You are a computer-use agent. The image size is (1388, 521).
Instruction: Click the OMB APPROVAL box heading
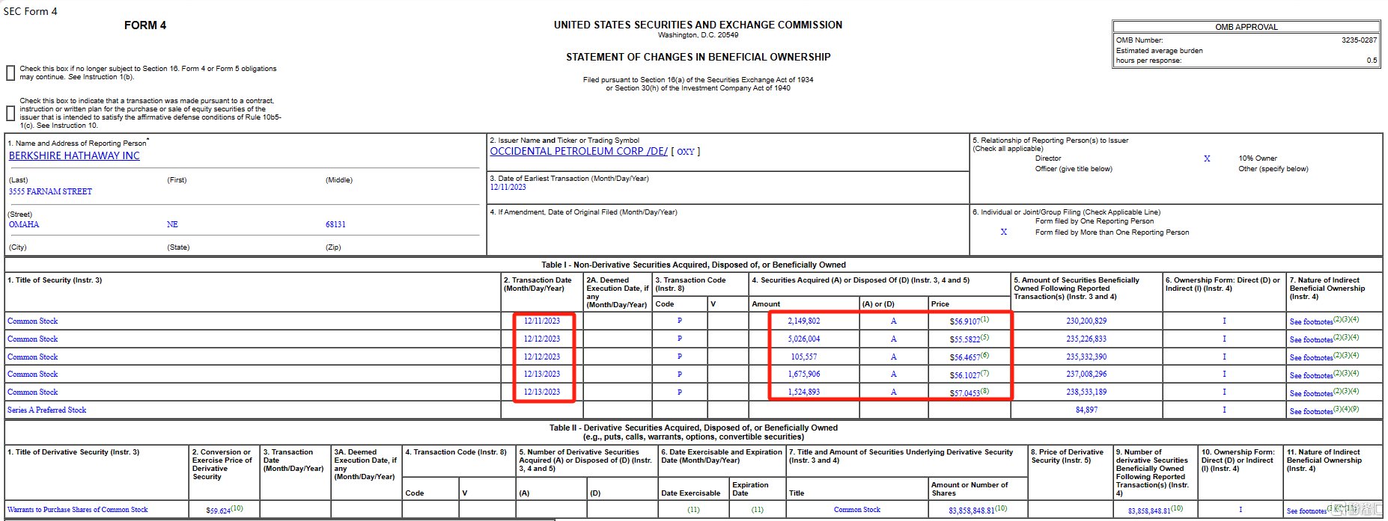pyautogui.click(x=1247, y=27)
